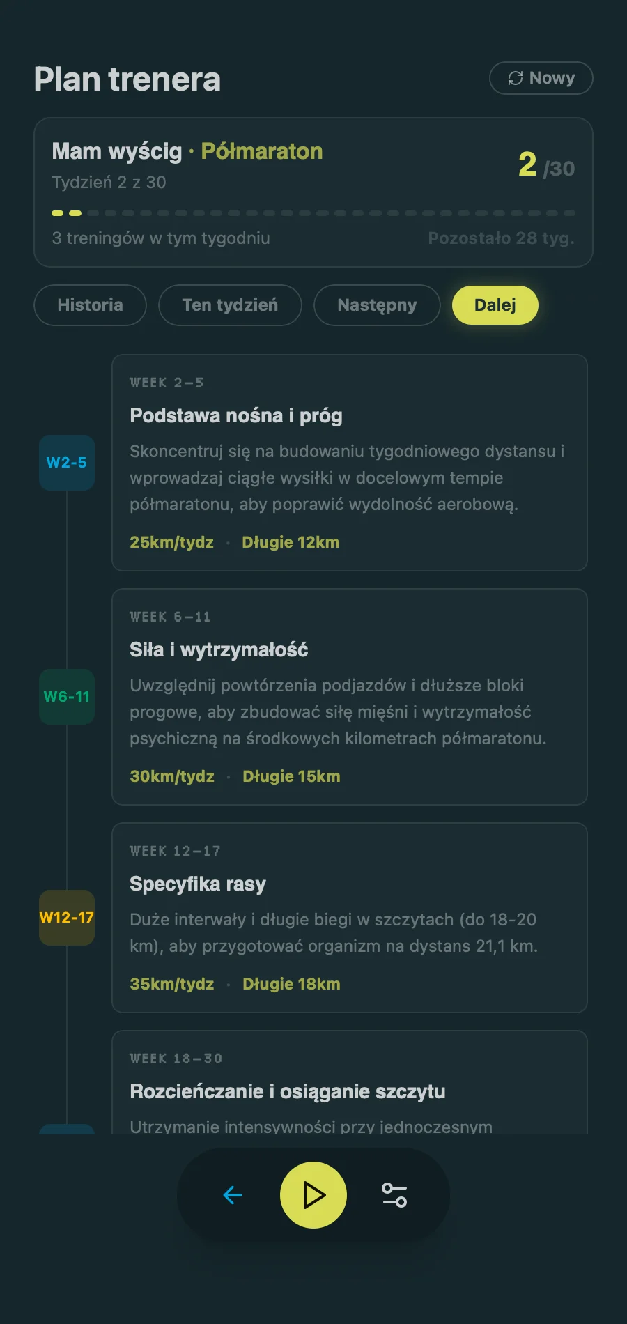Switch to the Historia tab
This screenshot has width=627, height=1324.
[x=90, y=305]
